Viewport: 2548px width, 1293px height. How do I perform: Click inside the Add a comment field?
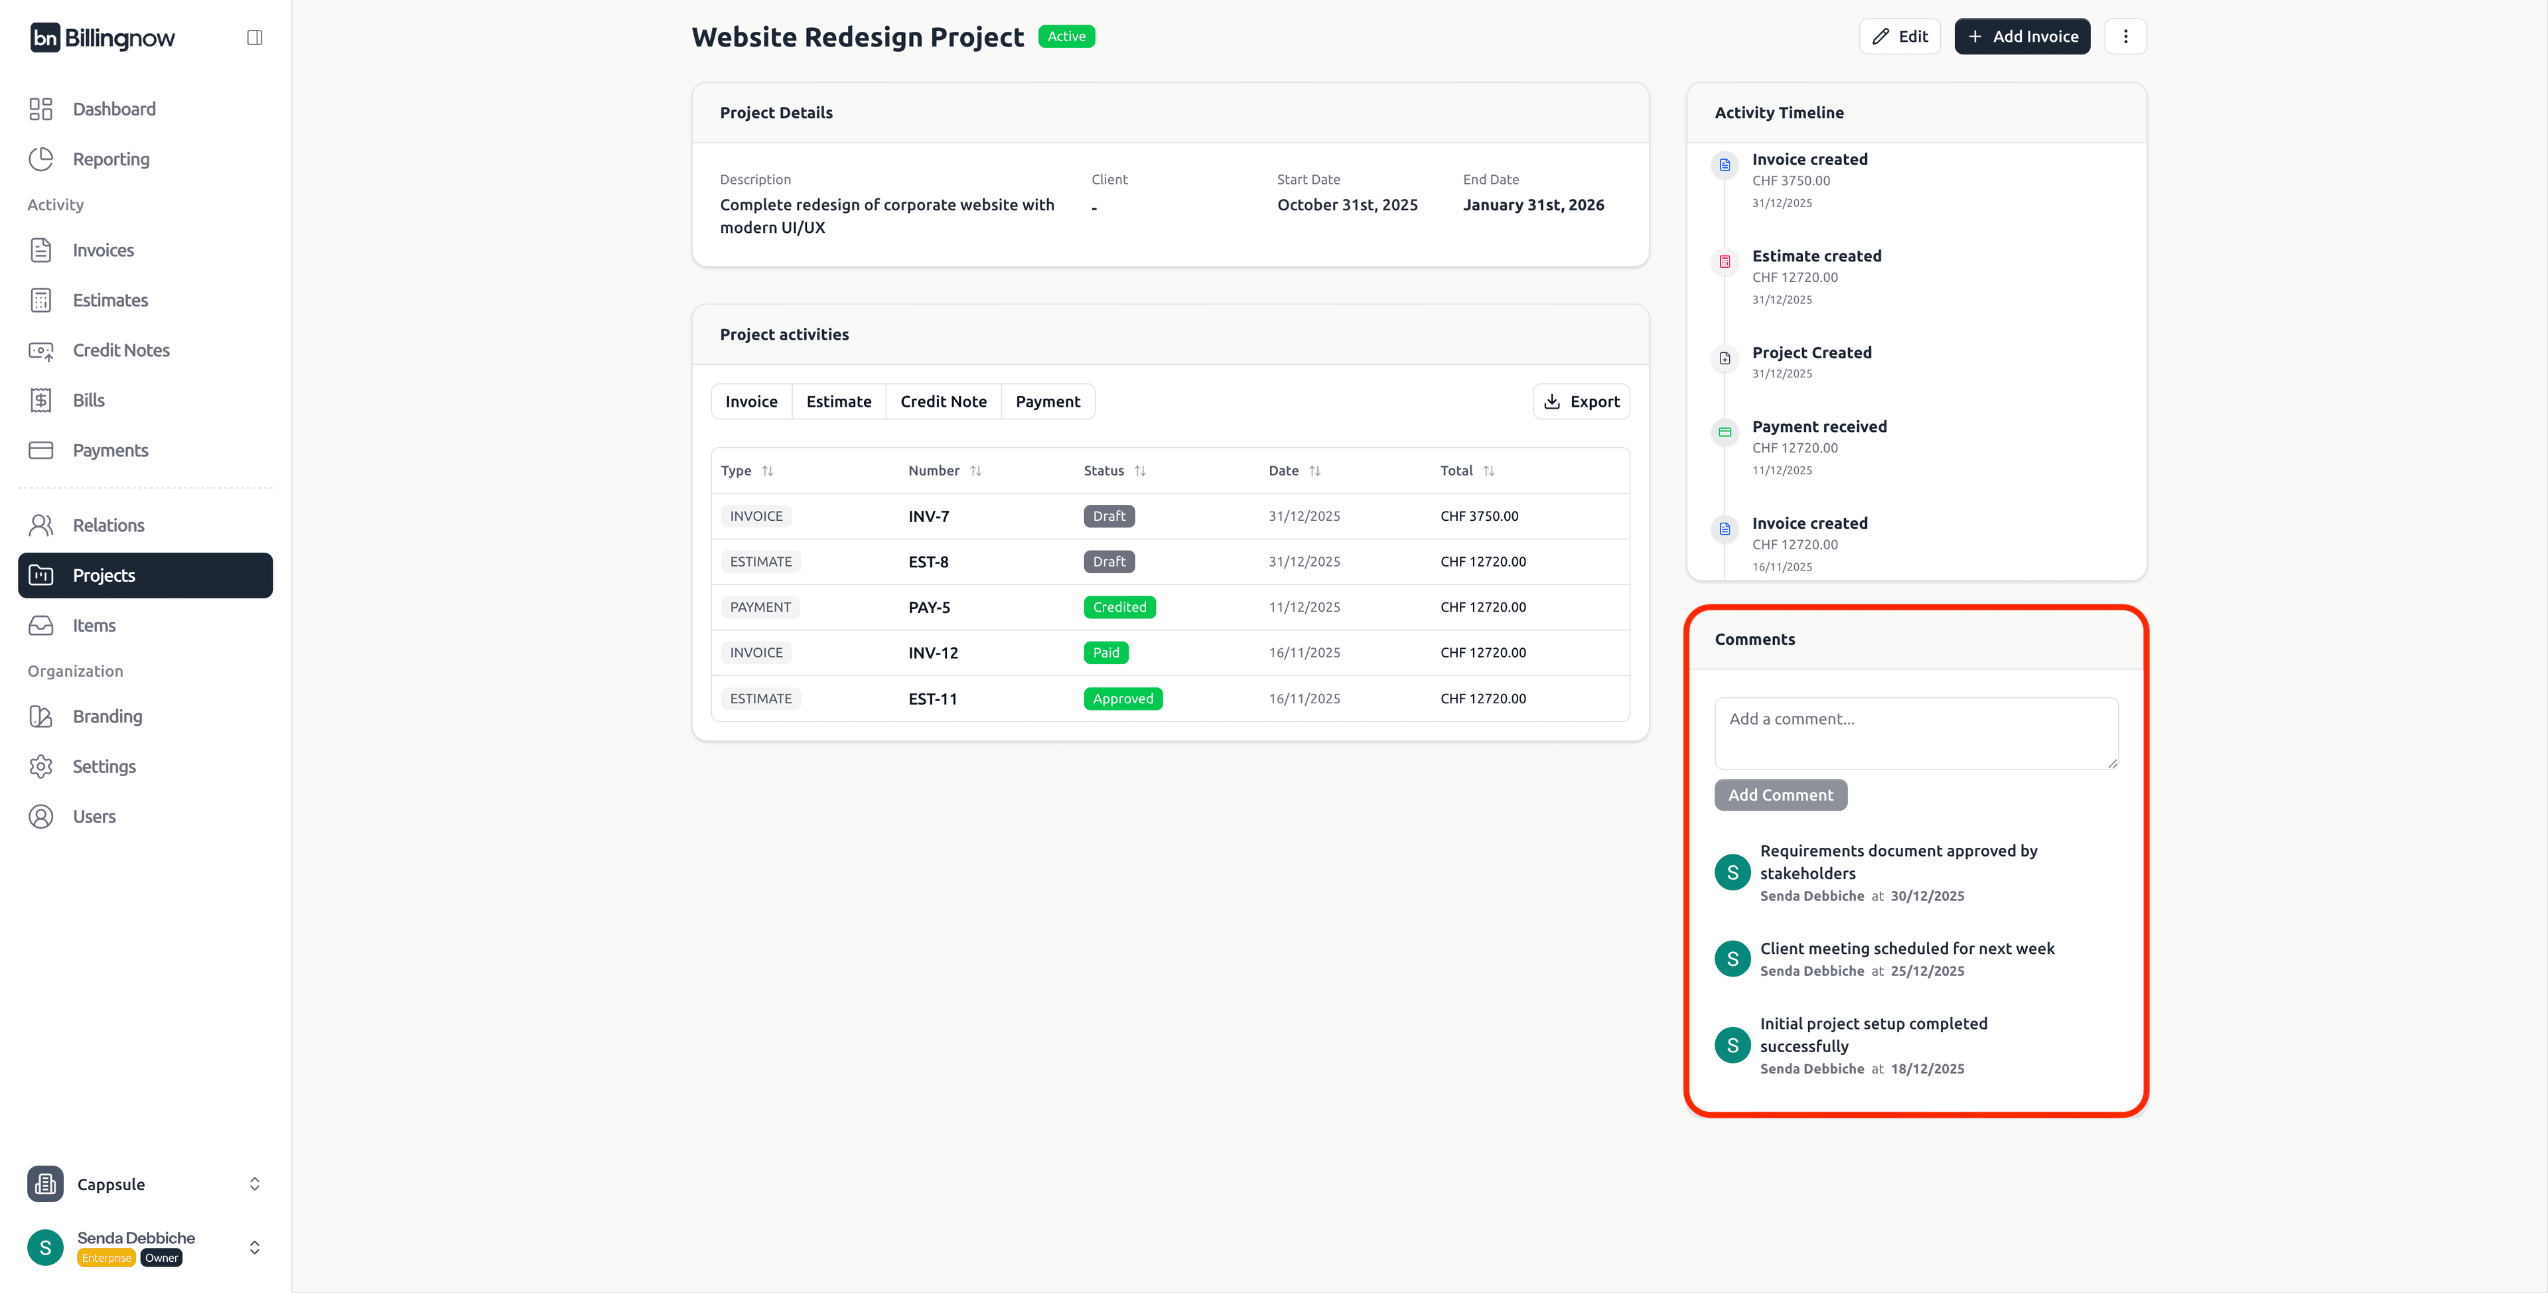point(1915,733)
